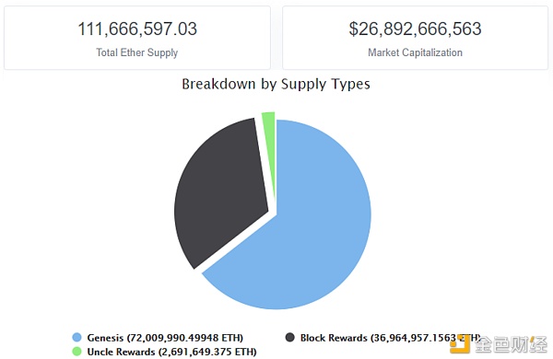553x359 pixels.
Task: Click the dark Block Rewards legend dot
Action: tap(290, 338)
